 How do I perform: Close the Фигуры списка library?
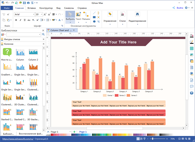[43, 39]
